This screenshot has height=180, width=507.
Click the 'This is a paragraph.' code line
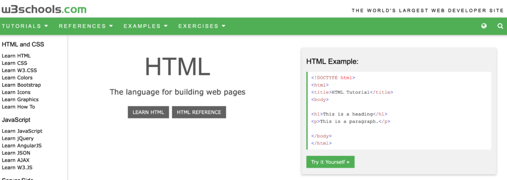coord(351,121)
